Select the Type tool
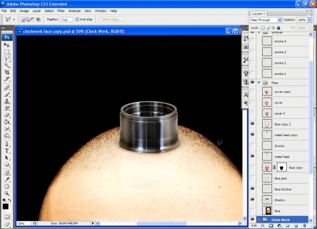The image size is (317, 229). 7,151
